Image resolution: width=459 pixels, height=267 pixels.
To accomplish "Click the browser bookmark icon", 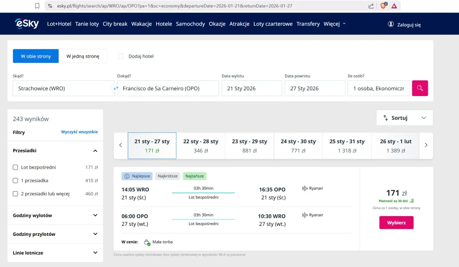I will coord(37,6).
